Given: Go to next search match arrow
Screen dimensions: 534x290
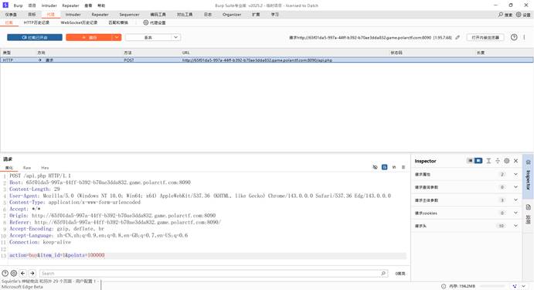Looking at the screenshot, I should coord(32,273).
